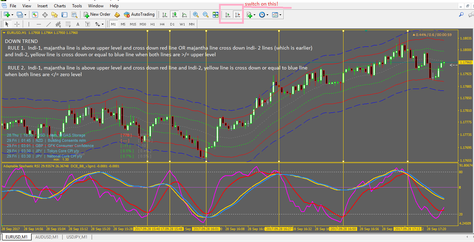Zoom in on the chart
This screenshot has width=474, height=242.
click(x=196, y=15)
